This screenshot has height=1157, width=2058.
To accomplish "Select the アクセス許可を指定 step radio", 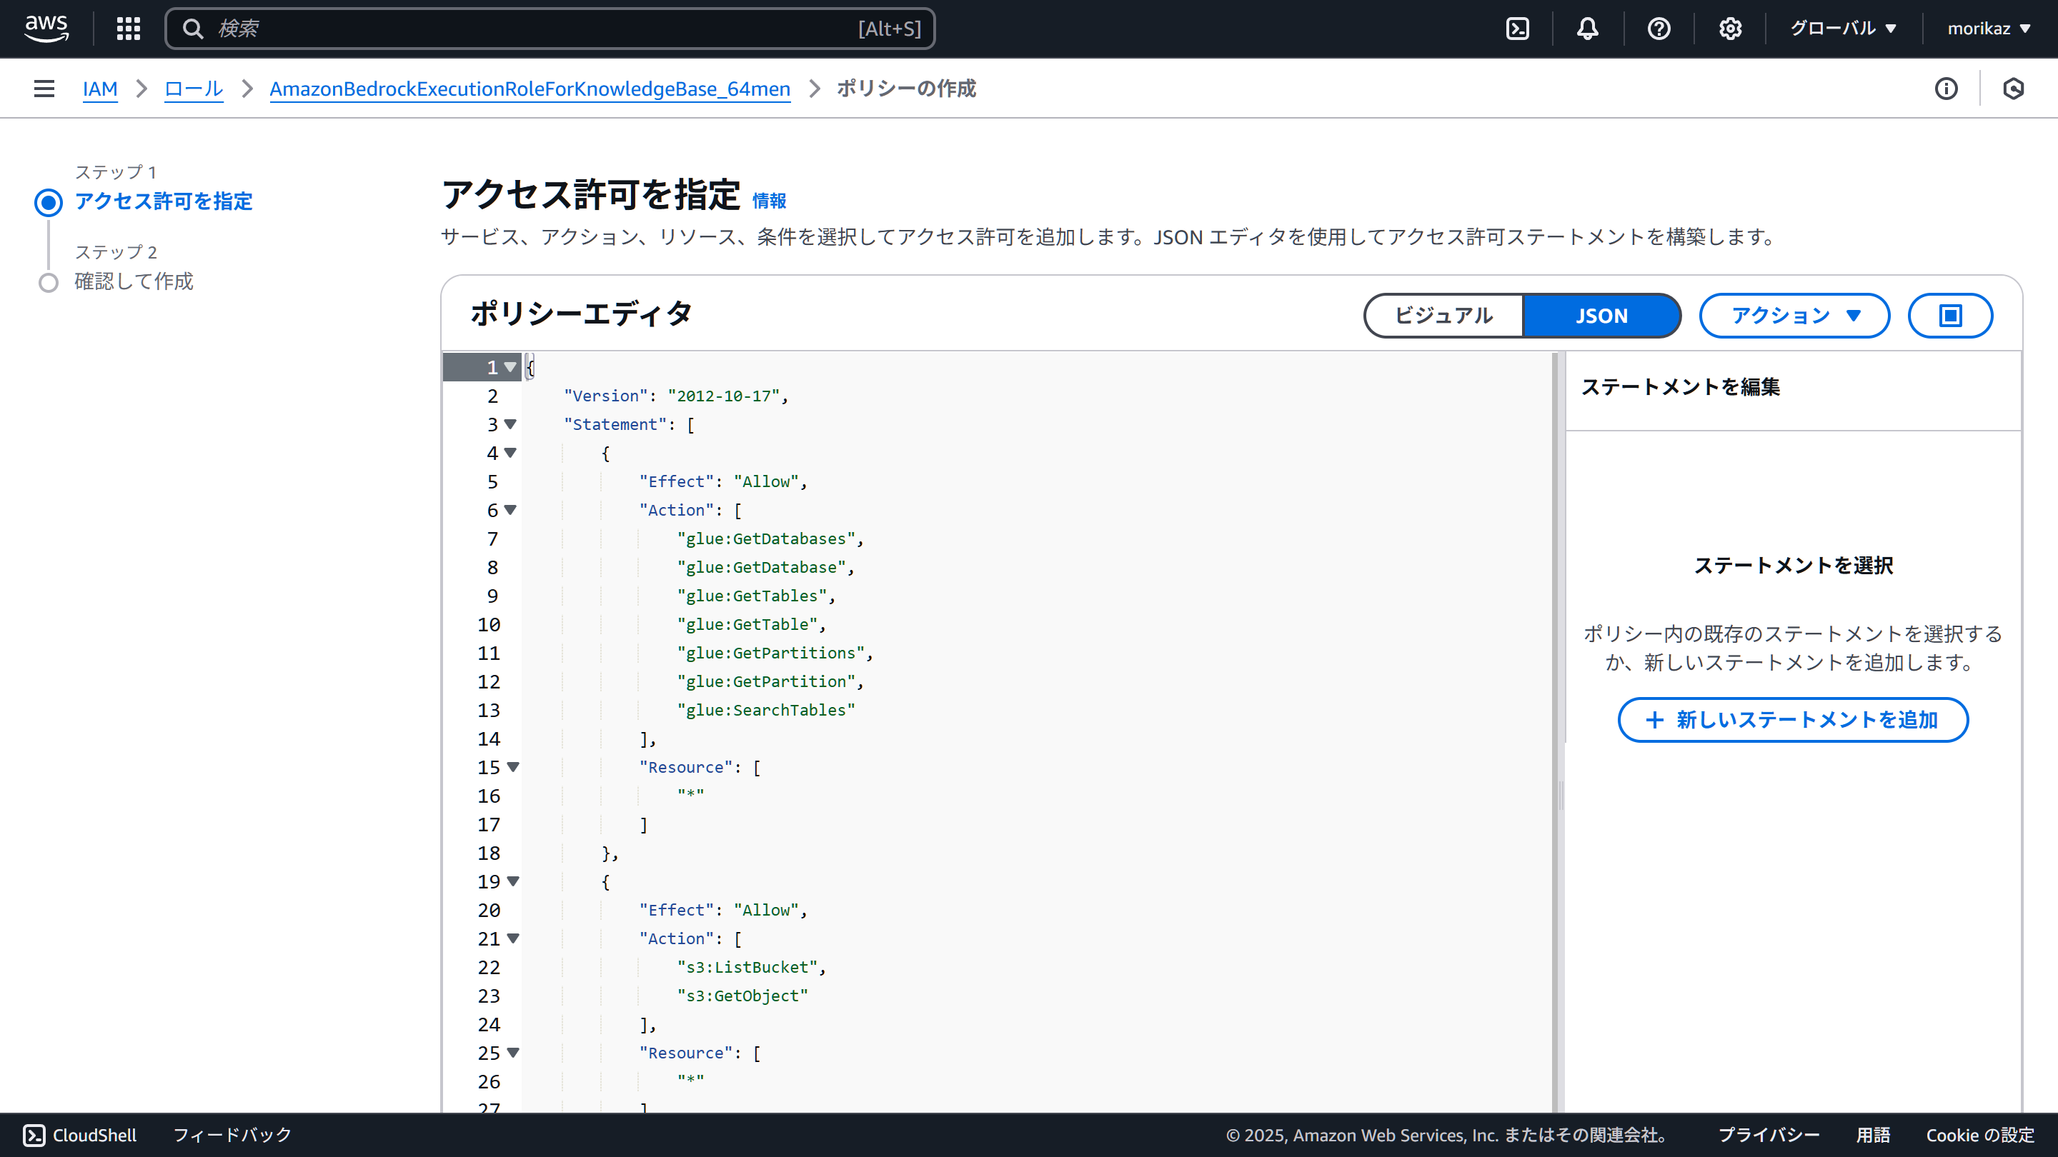I will (x=49, y=203).
